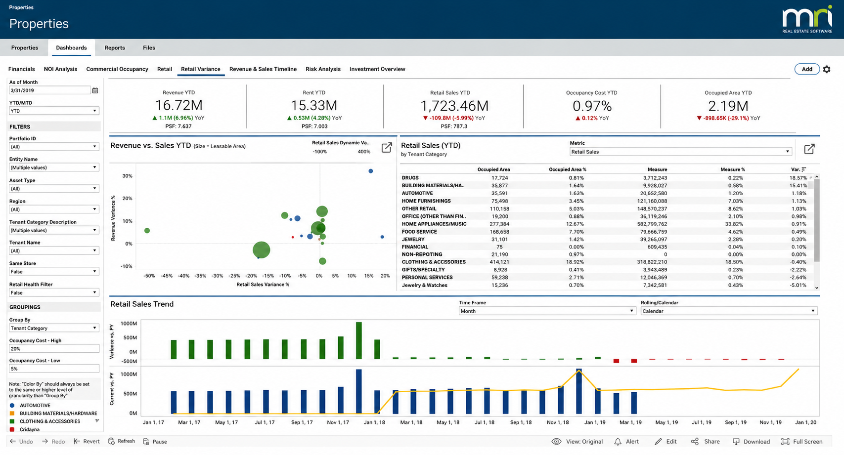
Task: Open the Same Store dropdown
Action: [54, 272]
